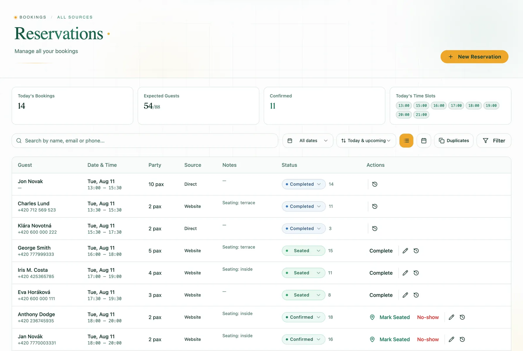The height and width of the screenshot is (351, 523).
Task: Create a New Reservation
Action: coord(474,57)
